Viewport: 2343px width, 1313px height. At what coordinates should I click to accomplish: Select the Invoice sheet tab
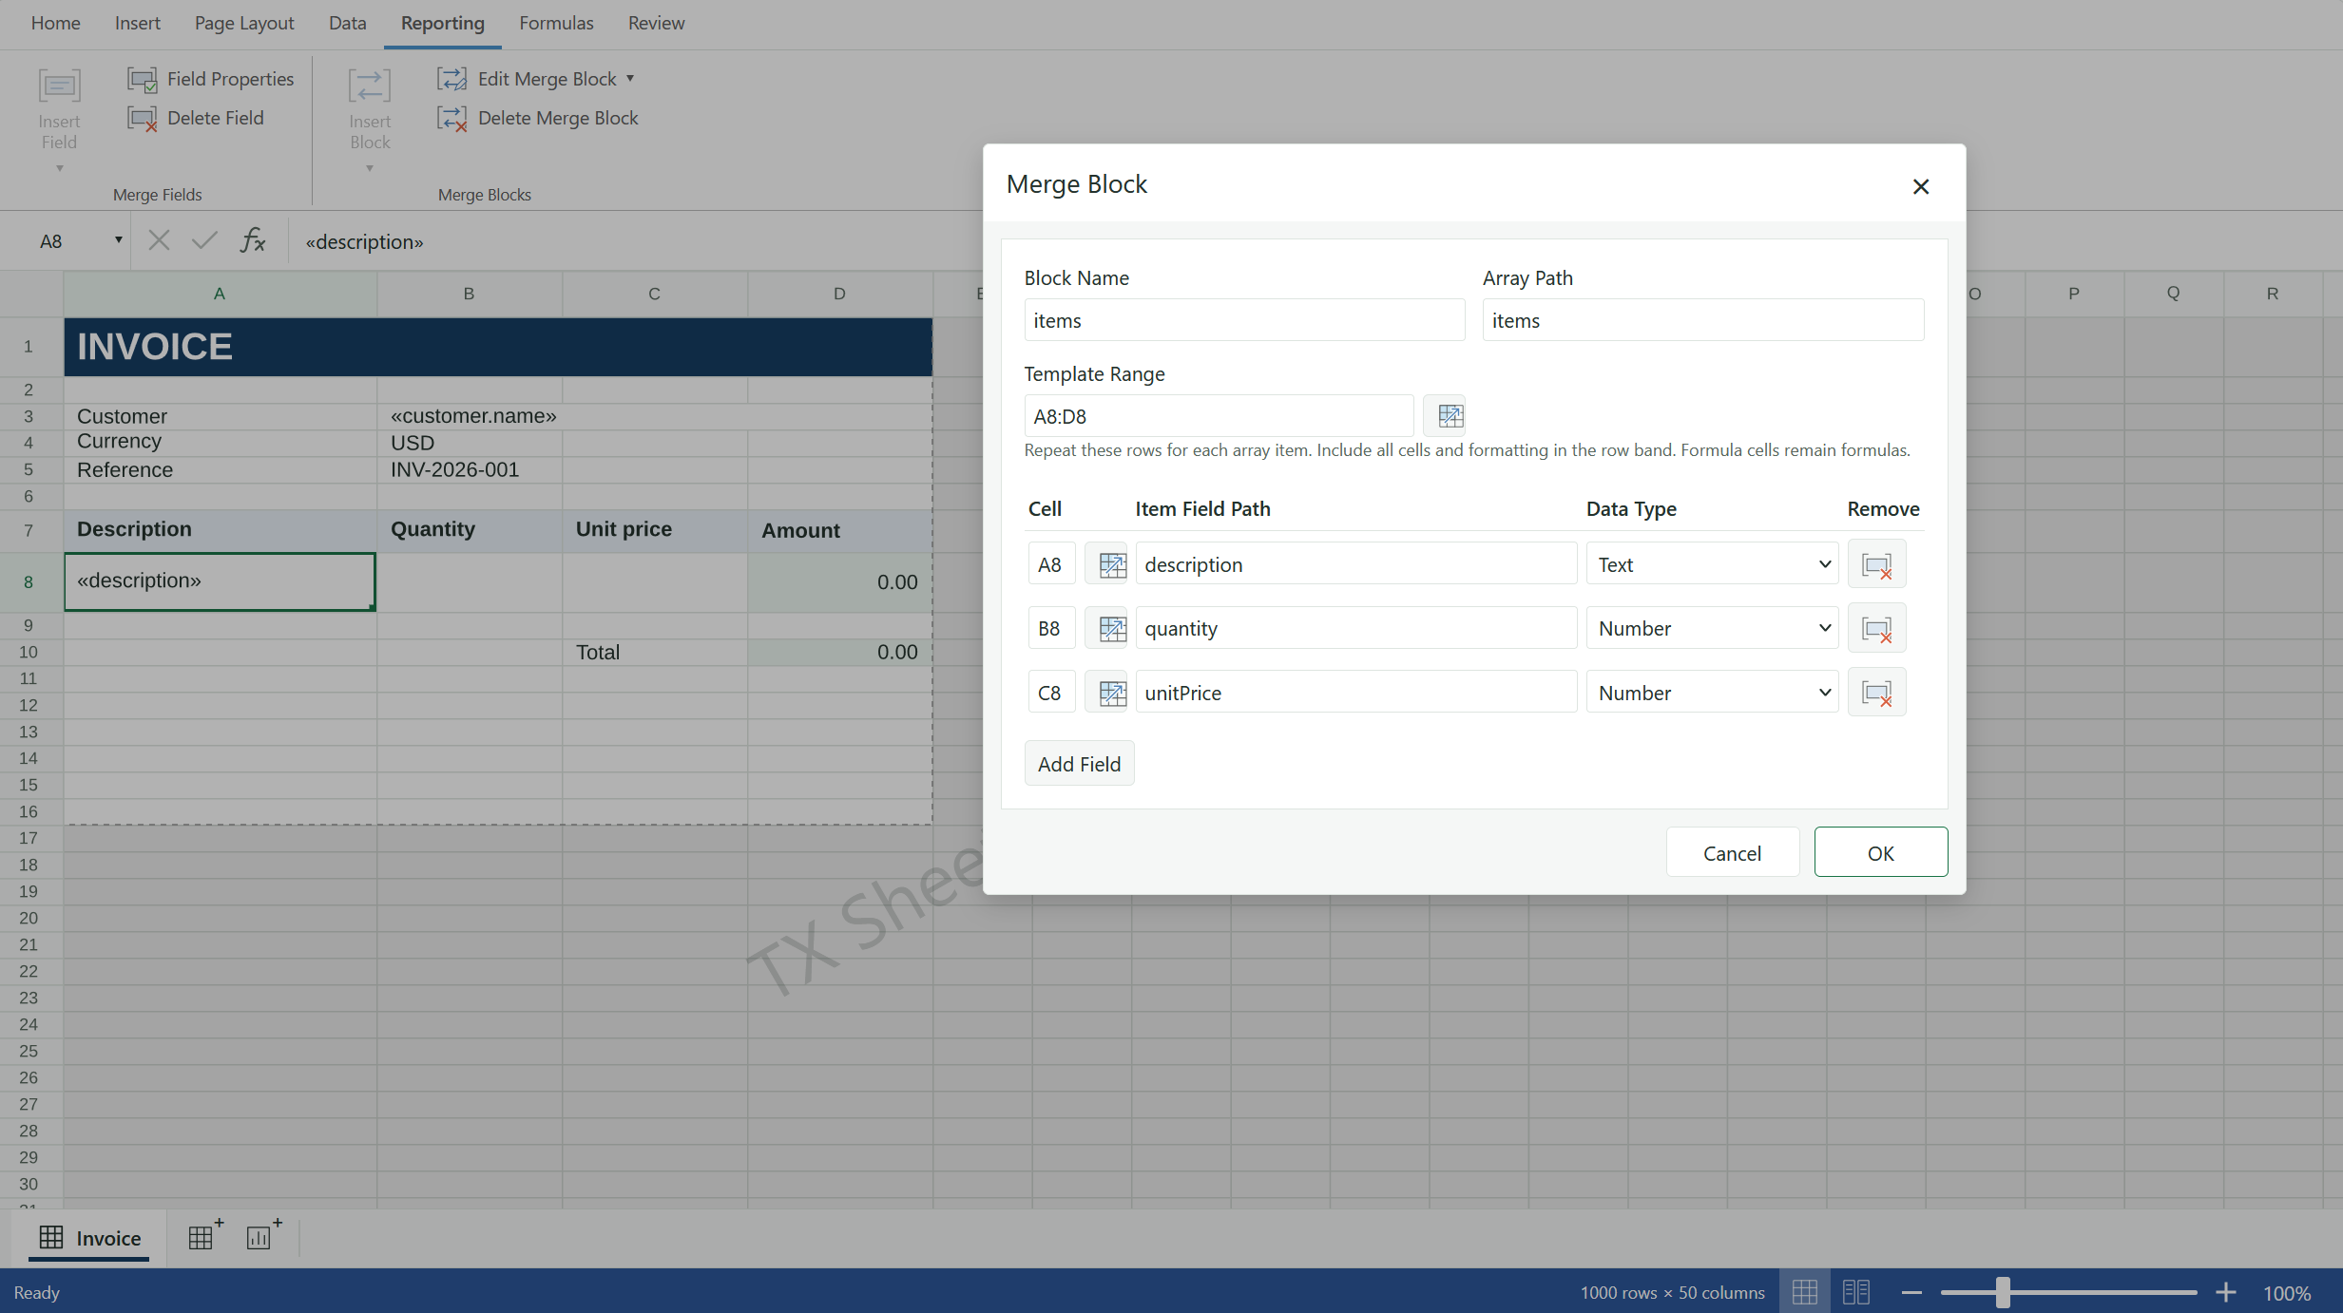pyautogui.click(x=89, y=1238)
